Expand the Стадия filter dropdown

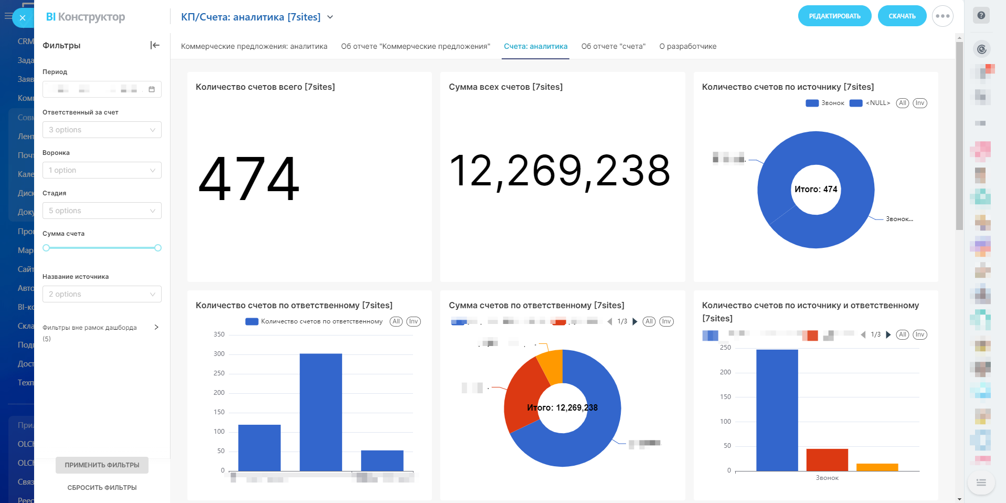click(x=102, y=211)
